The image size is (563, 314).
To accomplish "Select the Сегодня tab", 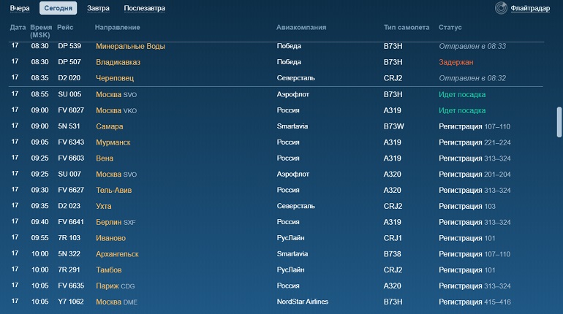I will (58, 8).
